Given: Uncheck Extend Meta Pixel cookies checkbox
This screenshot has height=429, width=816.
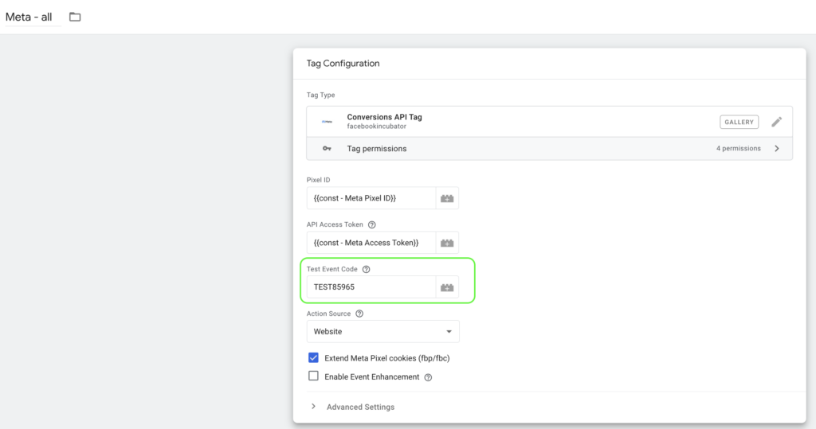Looking at the screenshot, I should (314, 358).
